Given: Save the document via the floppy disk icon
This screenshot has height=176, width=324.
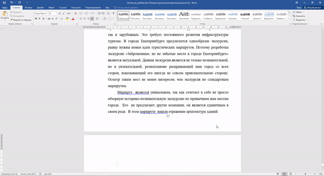Looking at the screenshot, I should point(4,3).
